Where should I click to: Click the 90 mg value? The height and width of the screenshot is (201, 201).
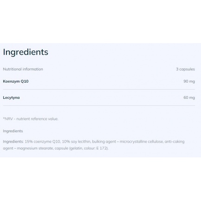(x=189, y=81)
